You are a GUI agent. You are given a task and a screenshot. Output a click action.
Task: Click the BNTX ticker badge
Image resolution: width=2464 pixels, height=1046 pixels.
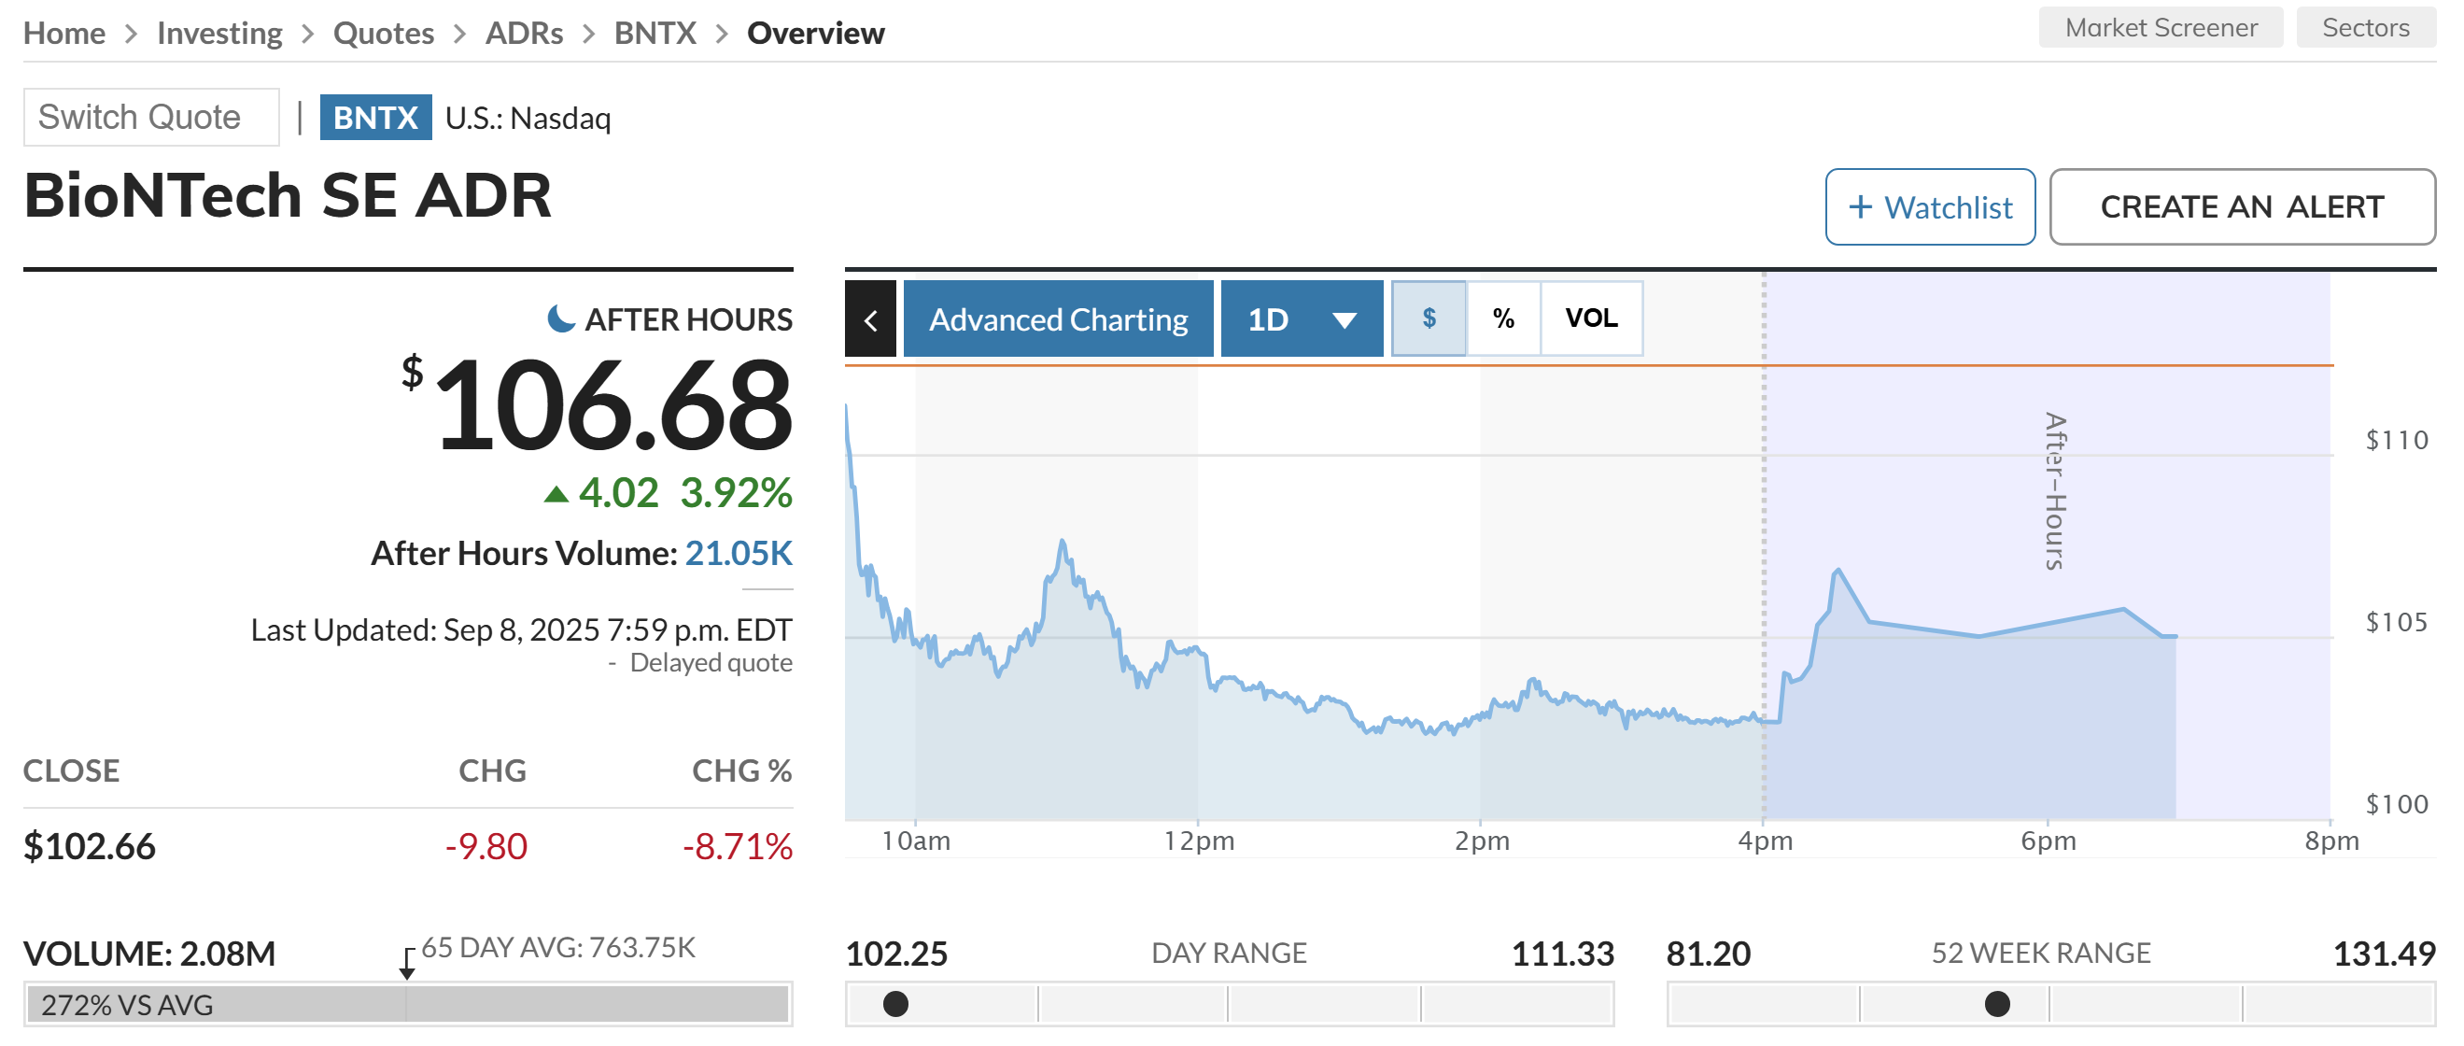point(375,118)
